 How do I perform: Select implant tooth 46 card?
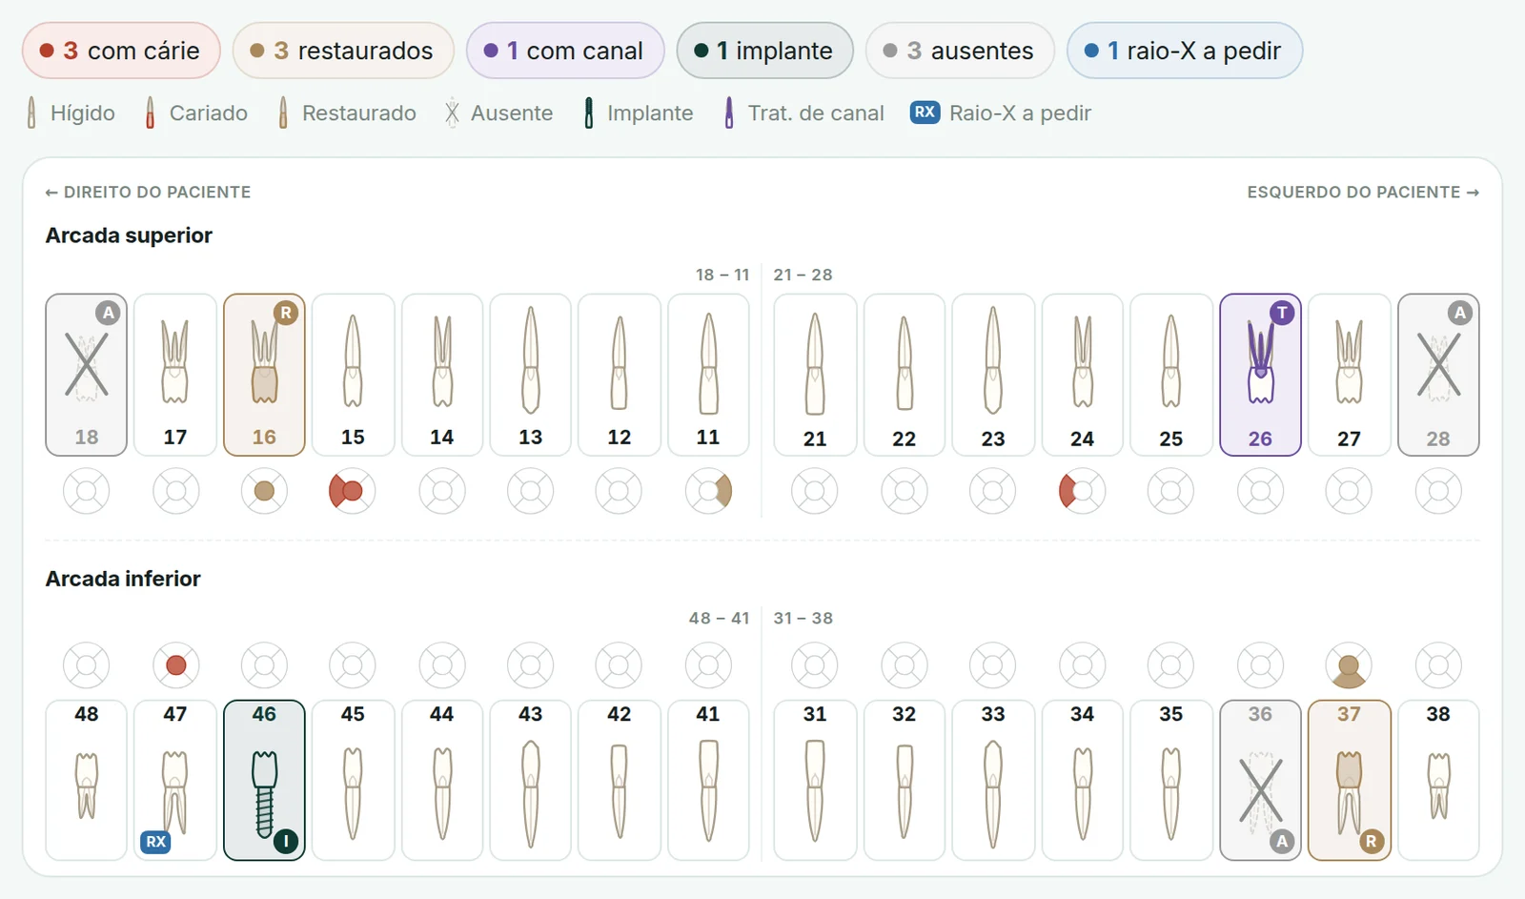[x=264, y=780]
